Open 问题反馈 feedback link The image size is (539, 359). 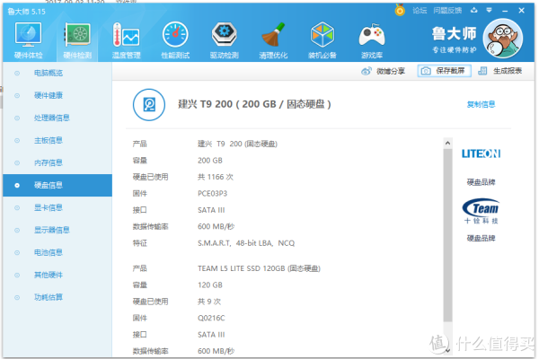tap(447, 11)
